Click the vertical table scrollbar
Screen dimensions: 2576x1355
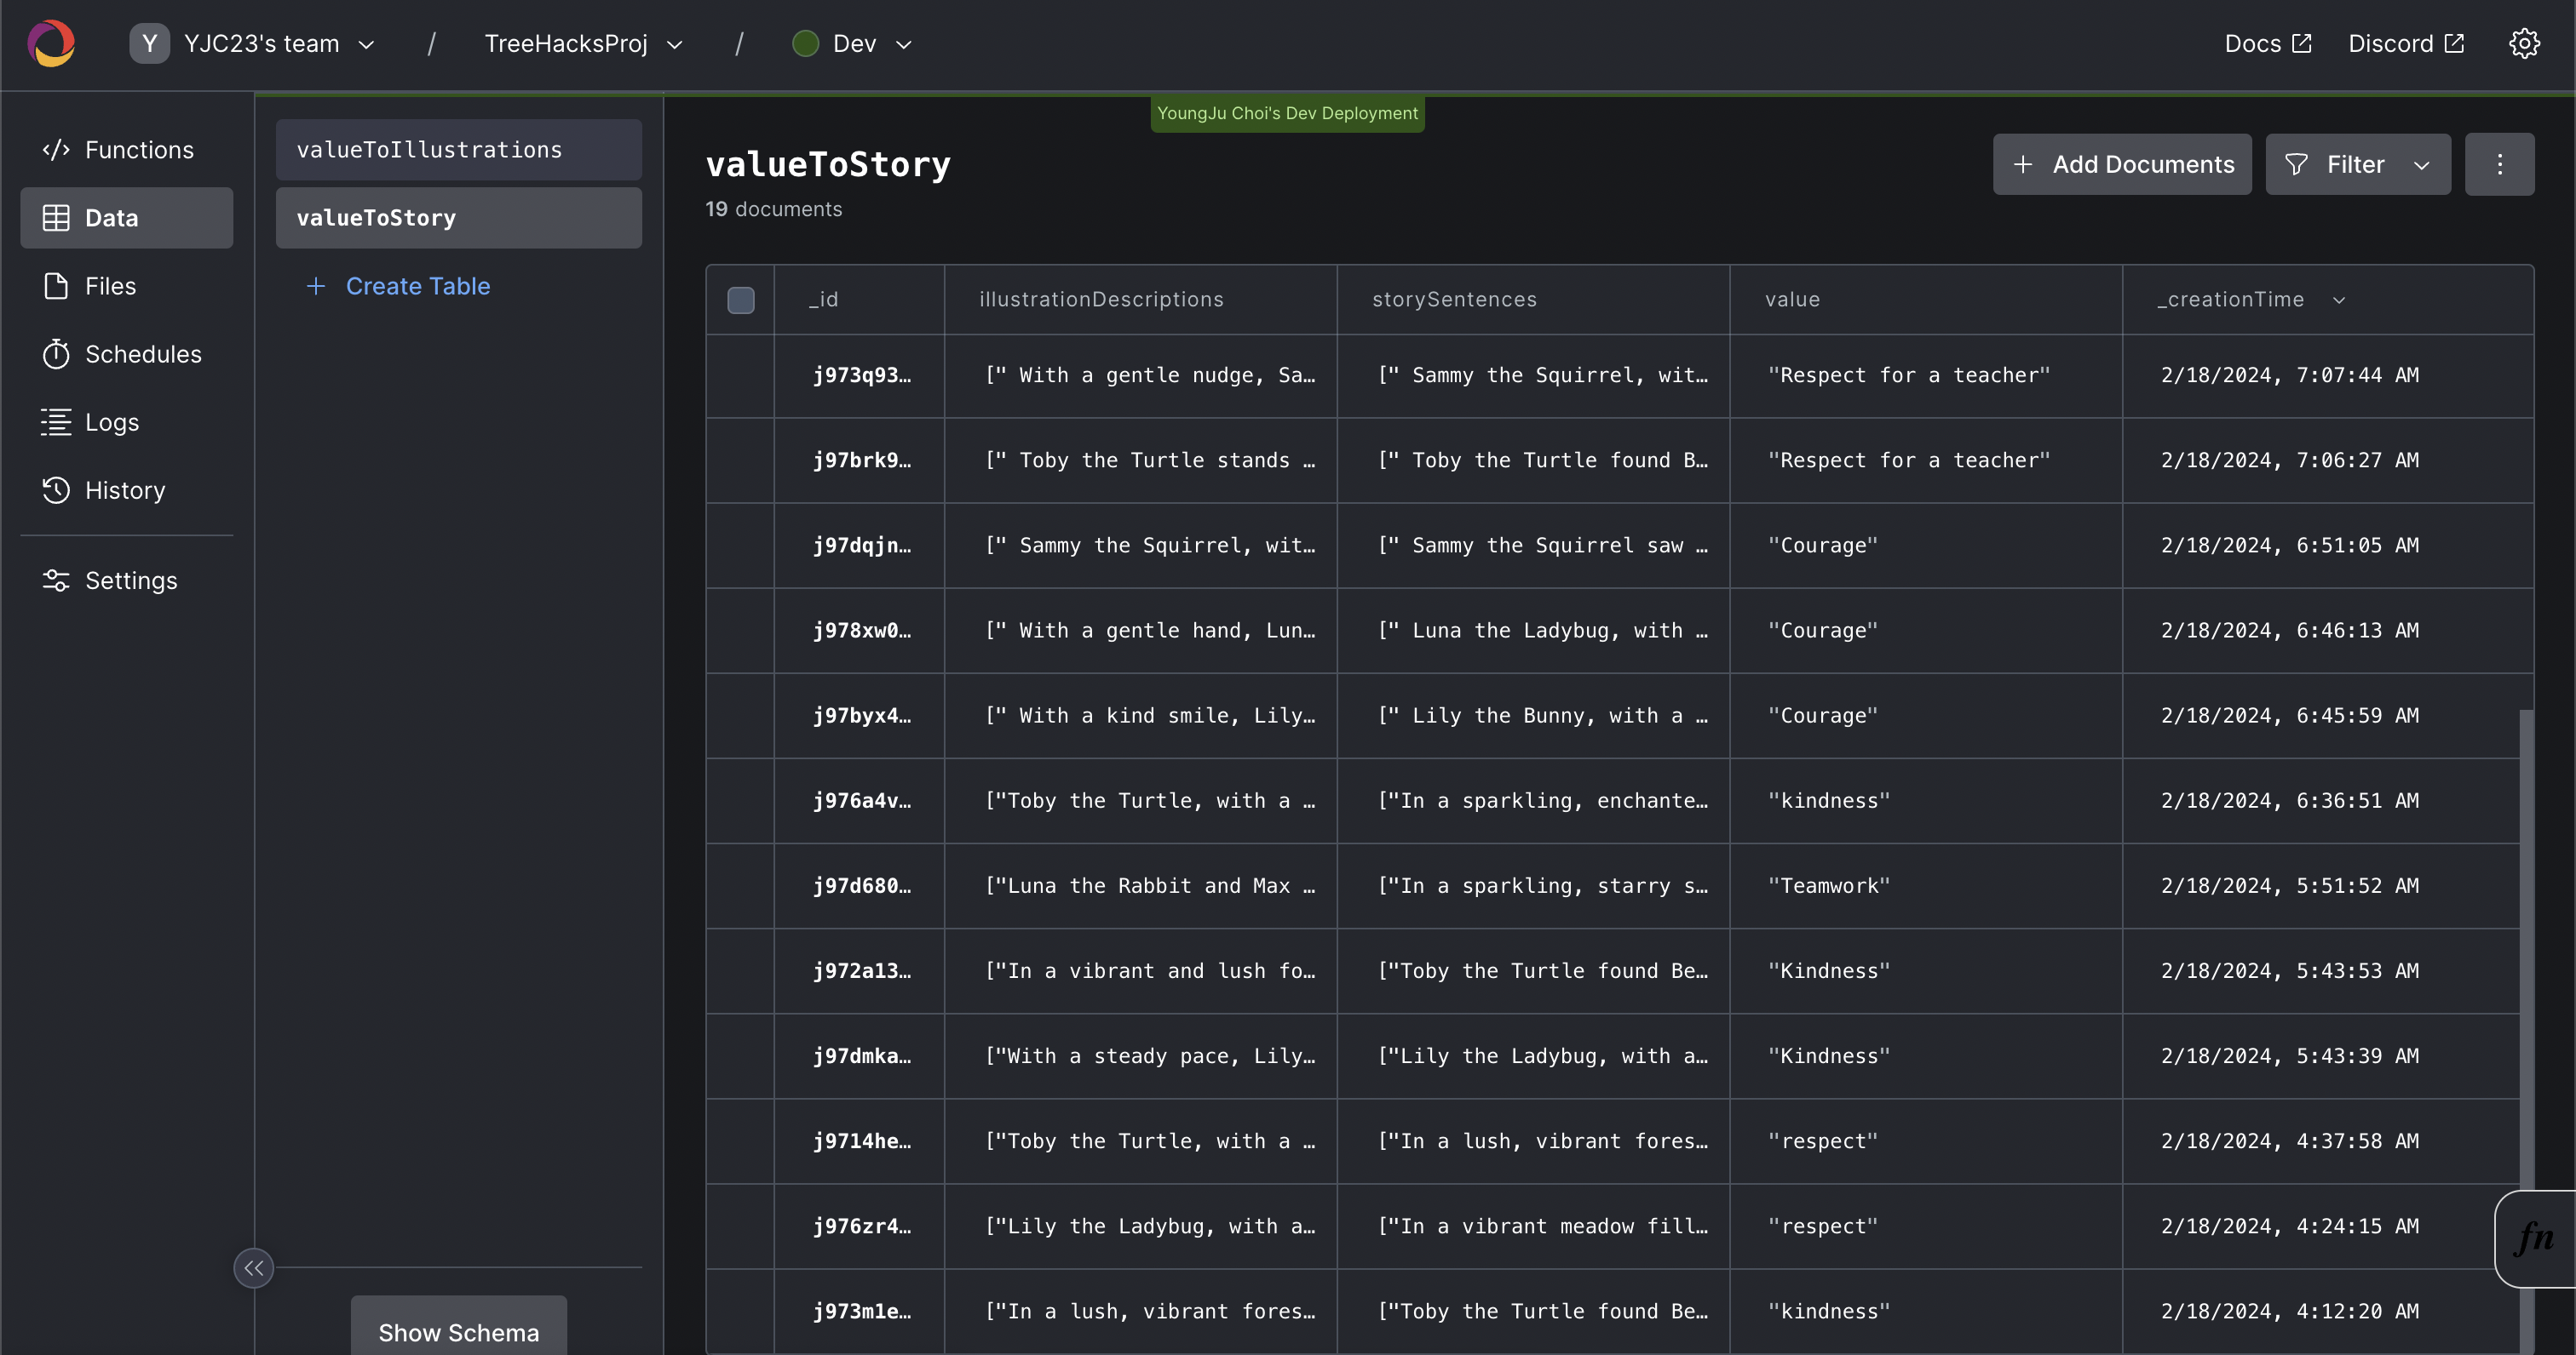pos(2525,949)
